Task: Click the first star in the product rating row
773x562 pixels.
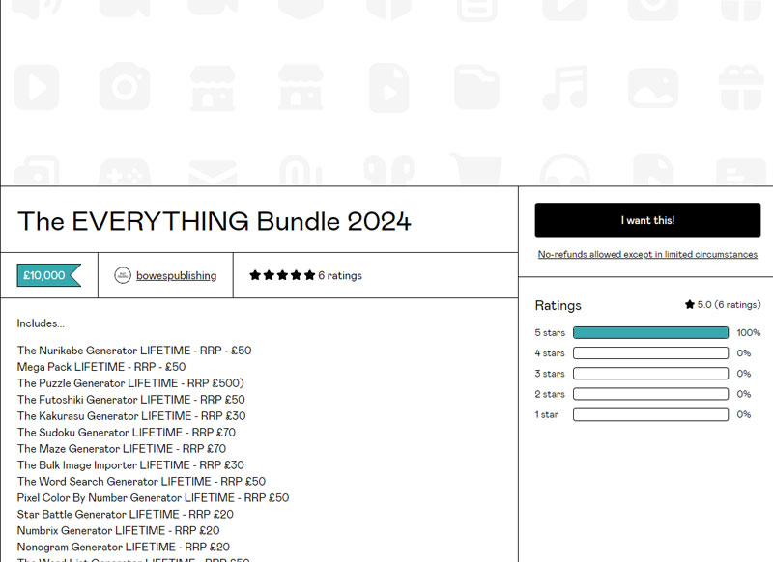Action: (x=255, y=275)
